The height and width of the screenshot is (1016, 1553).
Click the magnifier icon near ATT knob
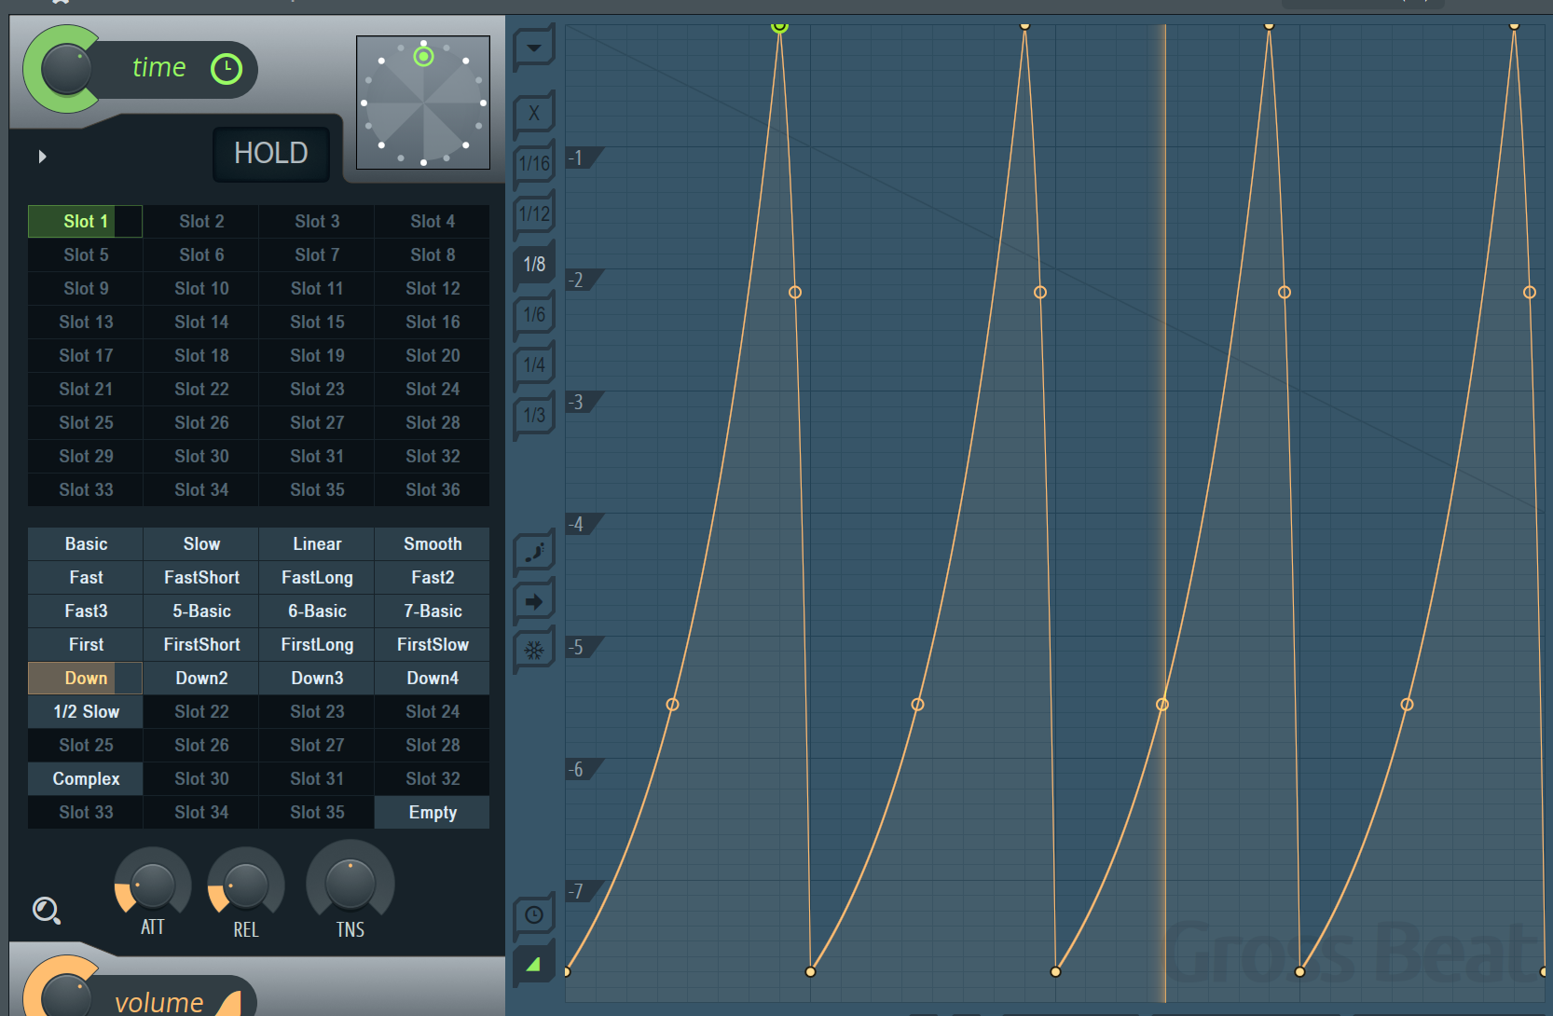tap(47, 910)
